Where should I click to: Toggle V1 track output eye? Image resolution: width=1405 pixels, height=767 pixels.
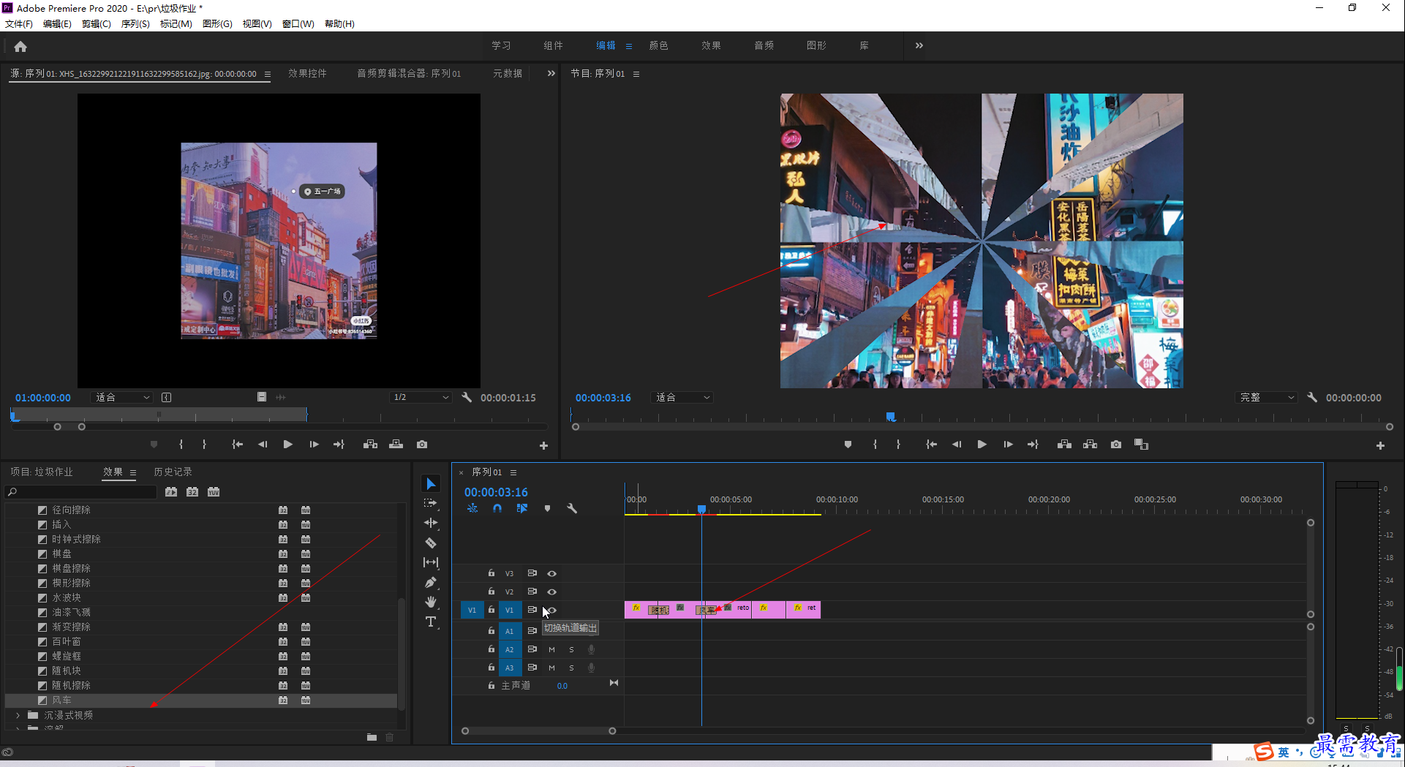click(552, 610)
